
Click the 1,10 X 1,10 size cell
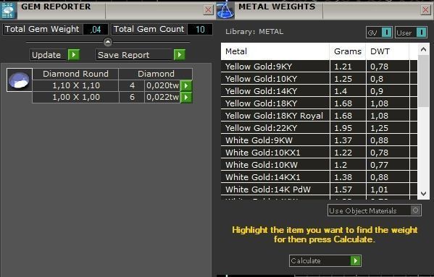pos(75,85)
